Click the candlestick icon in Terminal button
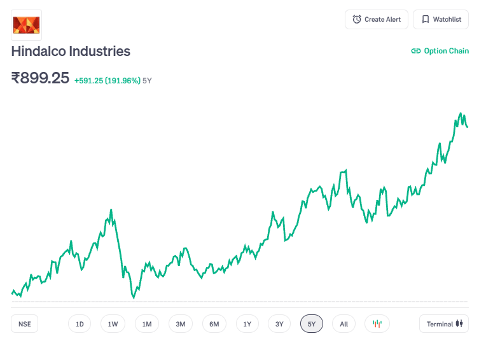Viewport: 479px width, 343px height. pos(461,324)
